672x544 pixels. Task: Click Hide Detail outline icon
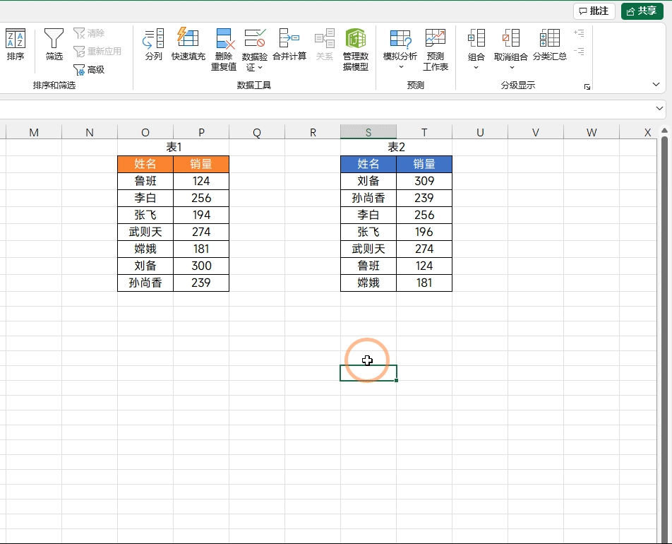(579, 52)
